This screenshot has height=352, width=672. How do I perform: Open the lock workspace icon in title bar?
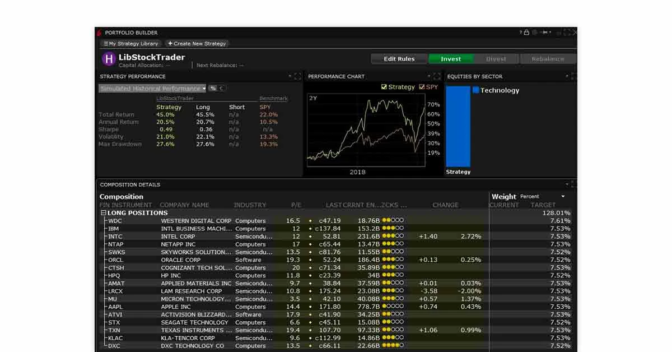pyautogui.click(x=526, y=33)
